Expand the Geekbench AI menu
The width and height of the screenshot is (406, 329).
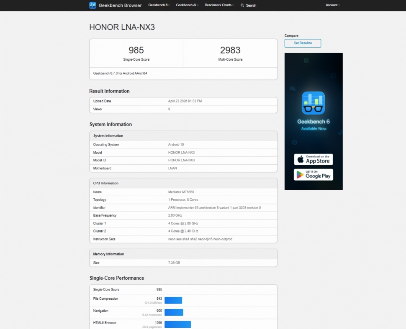pos(187,5)
